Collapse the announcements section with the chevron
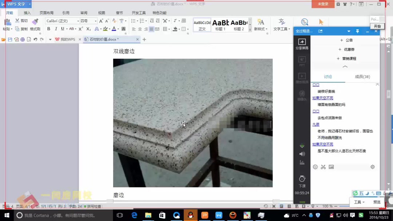This screenshot has height=221, width=393. (x=345, y=67)
